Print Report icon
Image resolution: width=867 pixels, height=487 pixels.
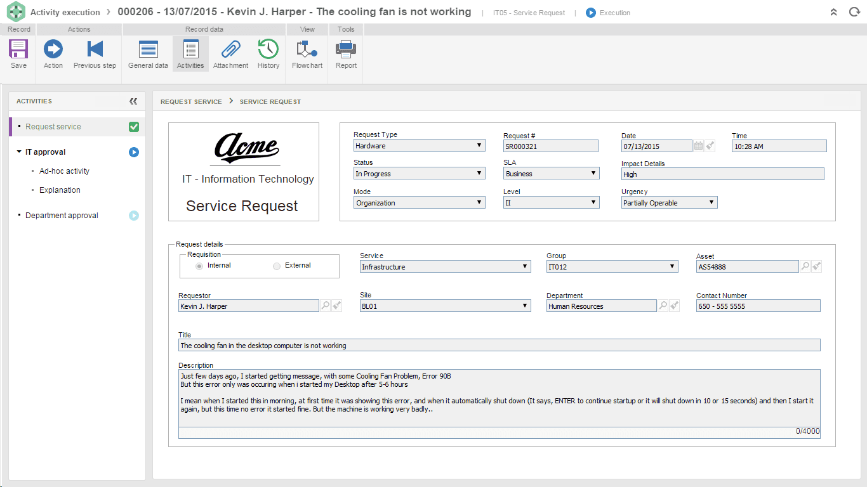[346, 49]
